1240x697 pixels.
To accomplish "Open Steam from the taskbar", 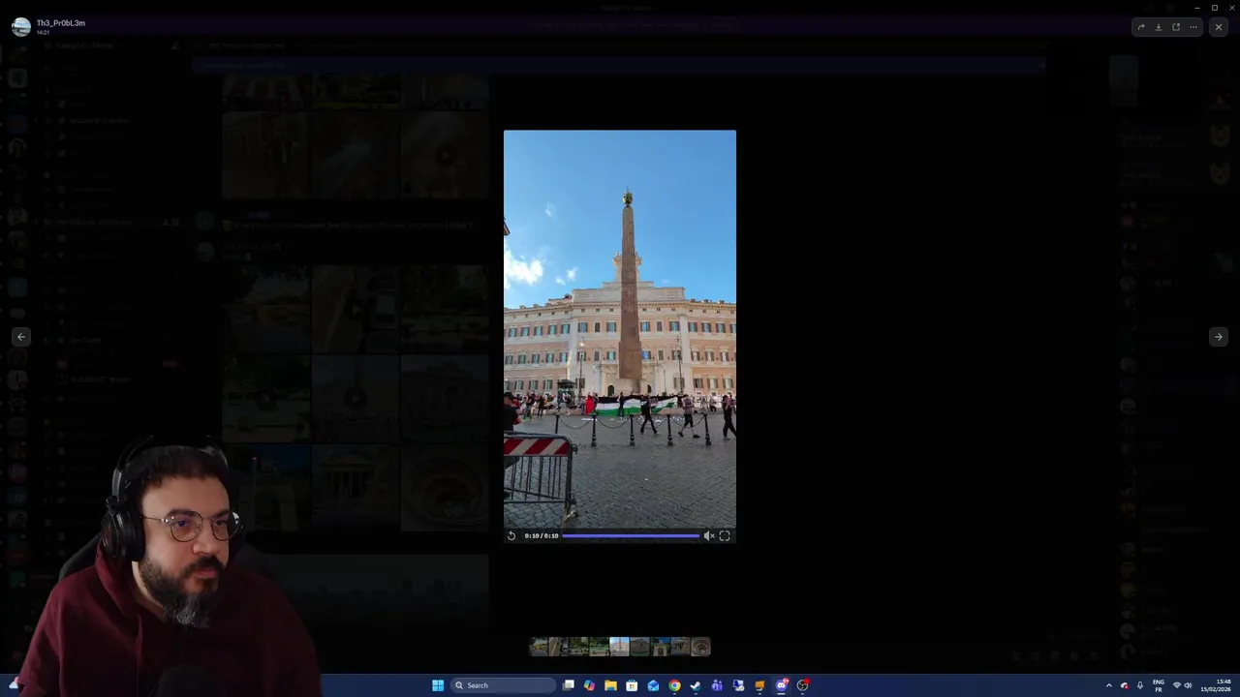I will pyautogui.click(x=696, y=685).
